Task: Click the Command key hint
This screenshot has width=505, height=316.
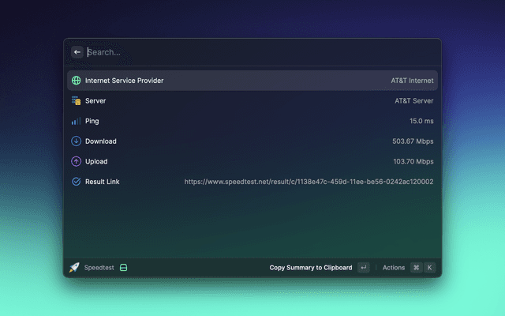Action: click(x=417, y=267)
